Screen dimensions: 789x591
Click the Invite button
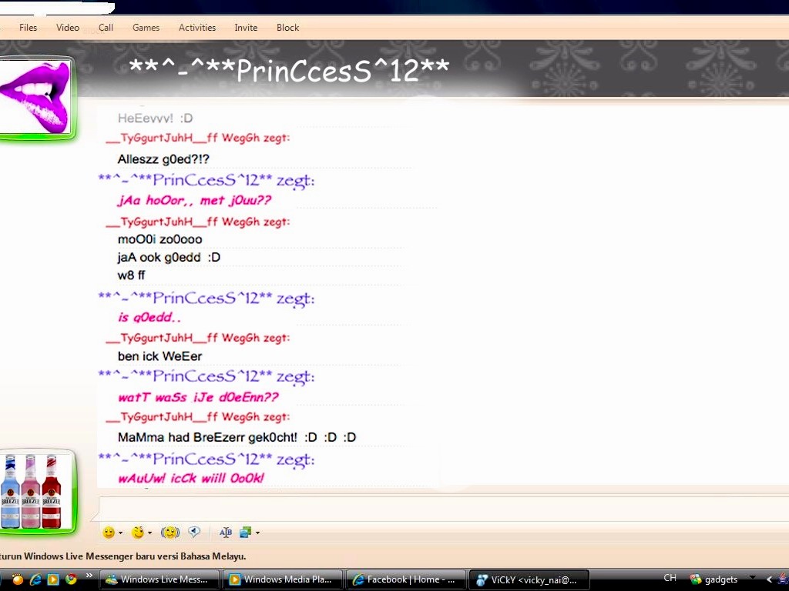coord(246,28)
